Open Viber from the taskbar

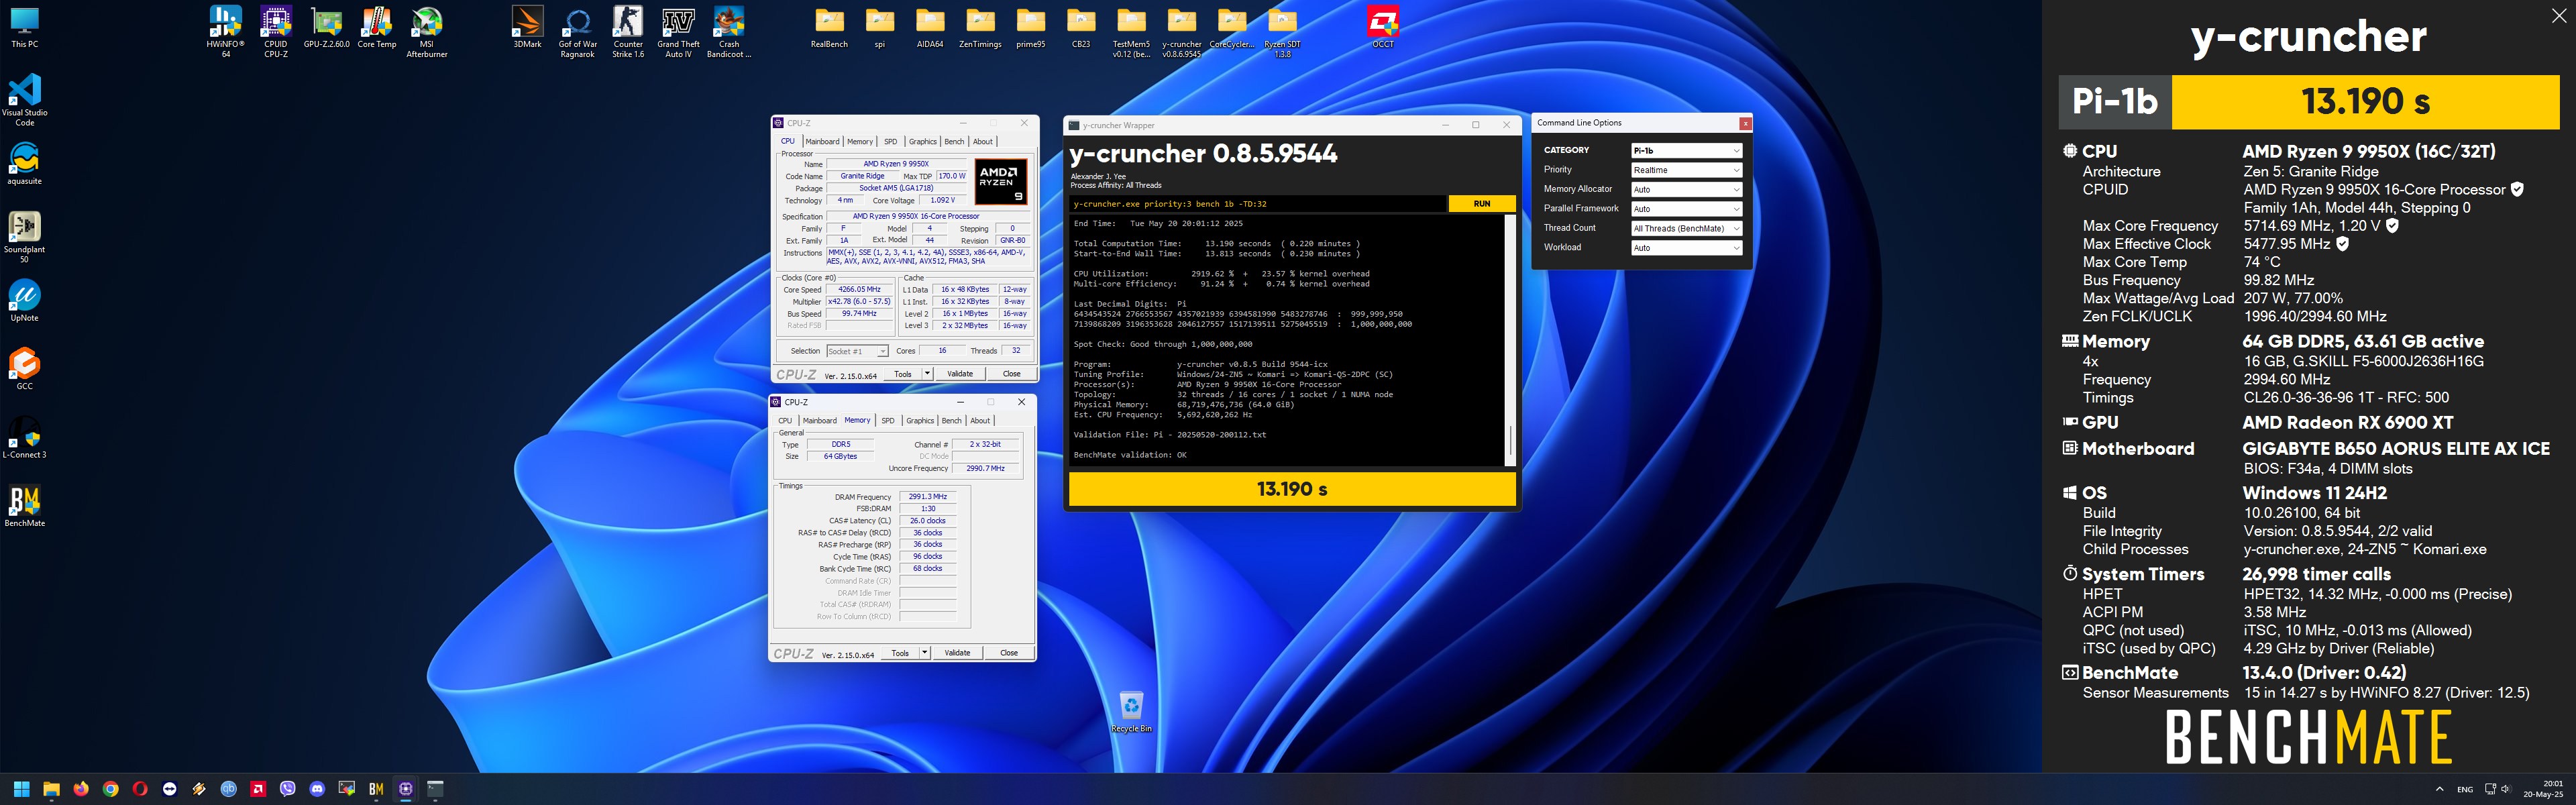[x=288, y=789]
